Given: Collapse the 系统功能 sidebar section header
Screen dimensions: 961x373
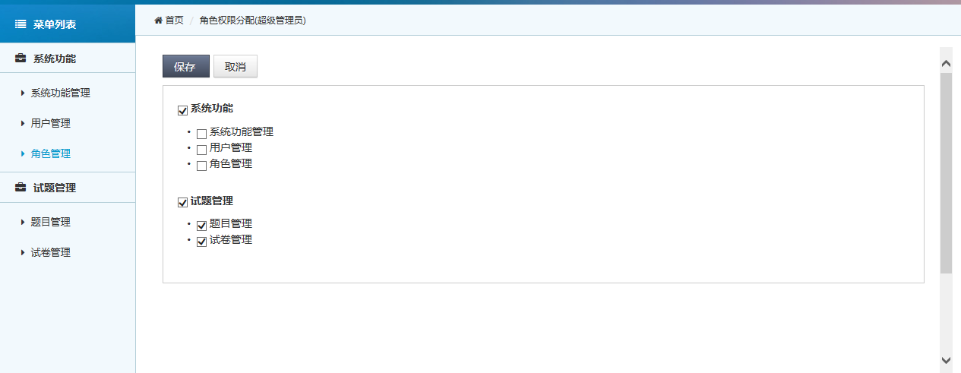Looking at the screenshot, I should pyautogui.click(x=68, y=58).
